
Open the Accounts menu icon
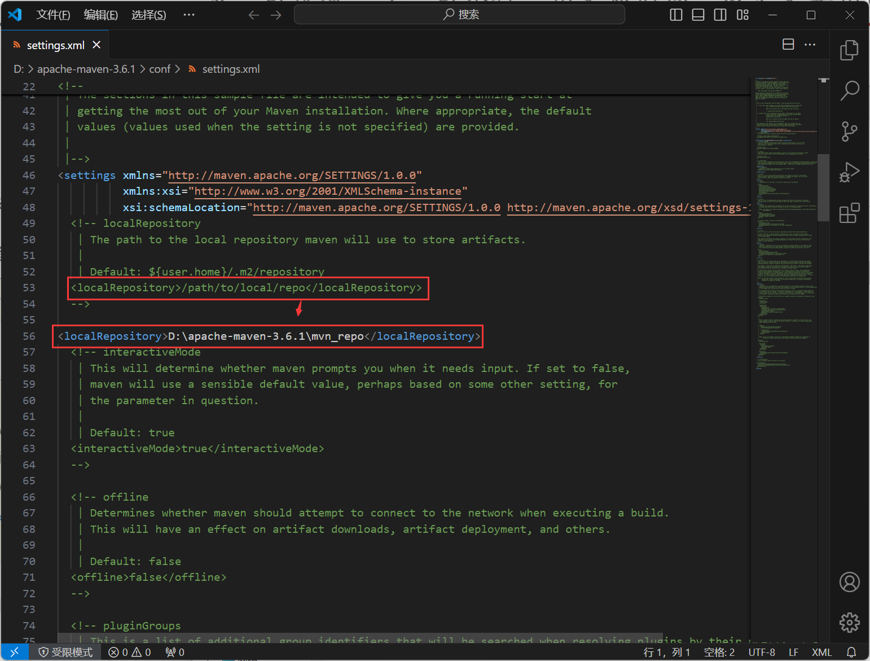pos(849,582)
